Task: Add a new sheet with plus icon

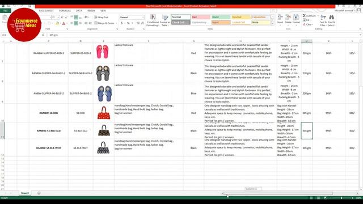Action: click(39, 193)
